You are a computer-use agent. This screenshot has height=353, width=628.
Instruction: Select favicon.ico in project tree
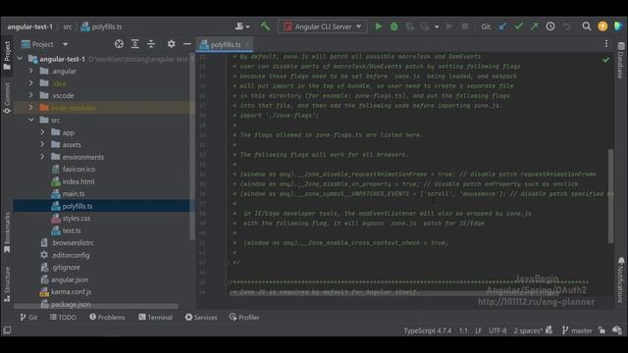[78, 170]
